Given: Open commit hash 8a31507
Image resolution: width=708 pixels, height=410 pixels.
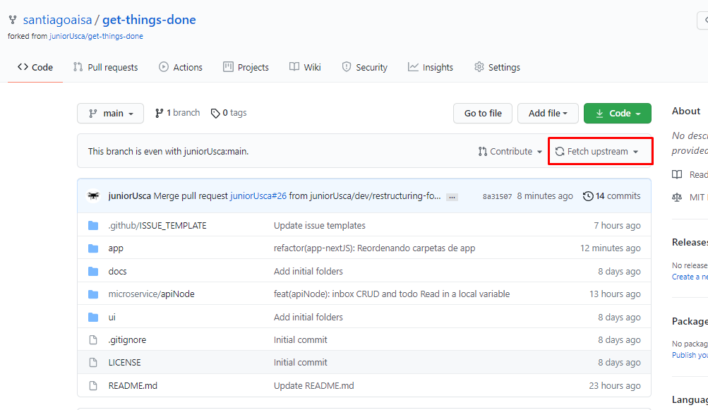Looking at the screenshot, I should tap(497, 196).
